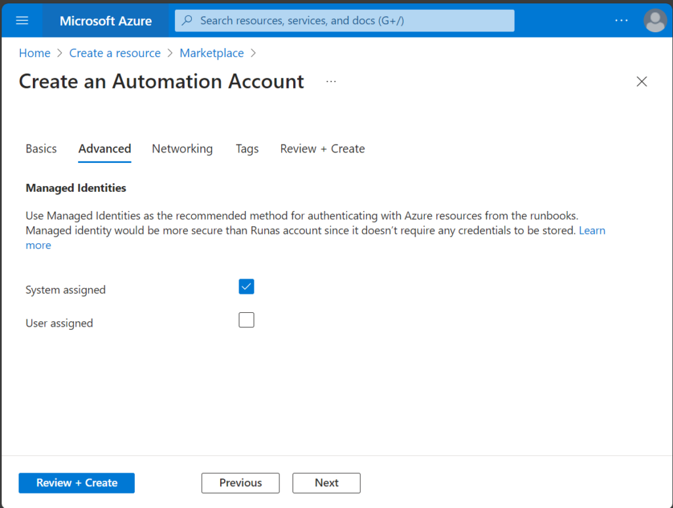
Task: Focus the Search resources, services, and docs field
Action: [344, 20]
